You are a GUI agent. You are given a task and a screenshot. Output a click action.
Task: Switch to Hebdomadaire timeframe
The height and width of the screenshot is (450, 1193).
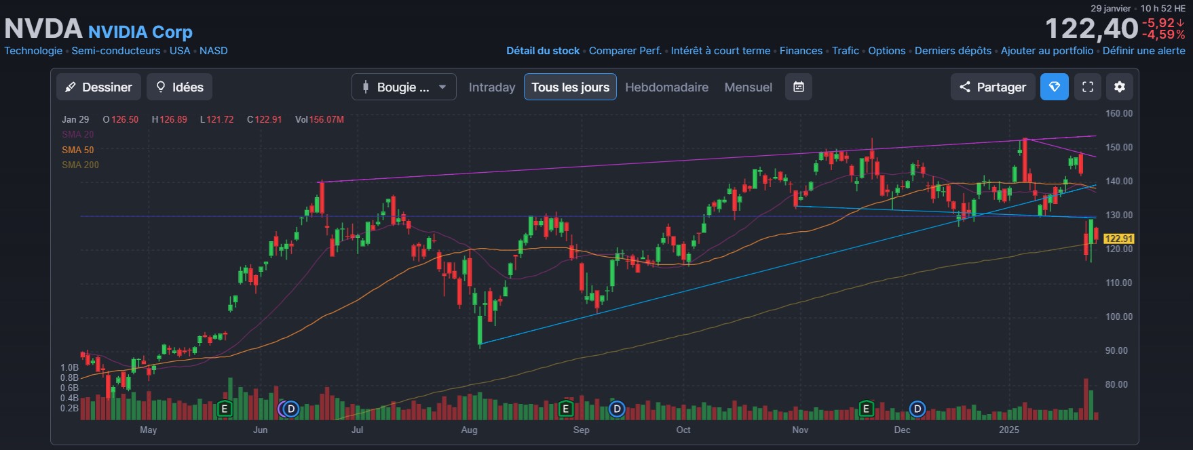coord(666,87)
